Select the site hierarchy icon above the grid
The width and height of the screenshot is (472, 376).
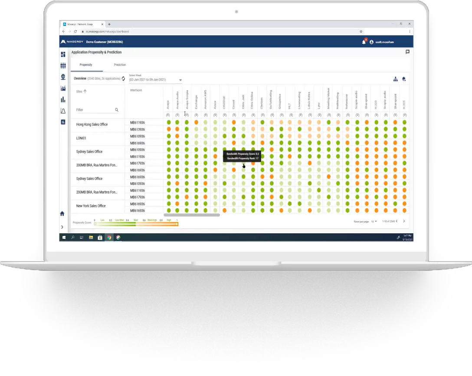tap(395, 79)
